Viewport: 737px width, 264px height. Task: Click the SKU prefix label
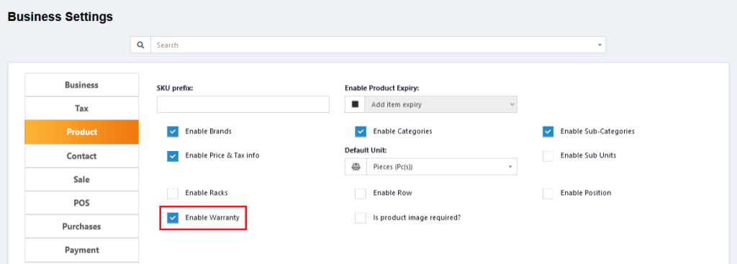tap(175, 88)
